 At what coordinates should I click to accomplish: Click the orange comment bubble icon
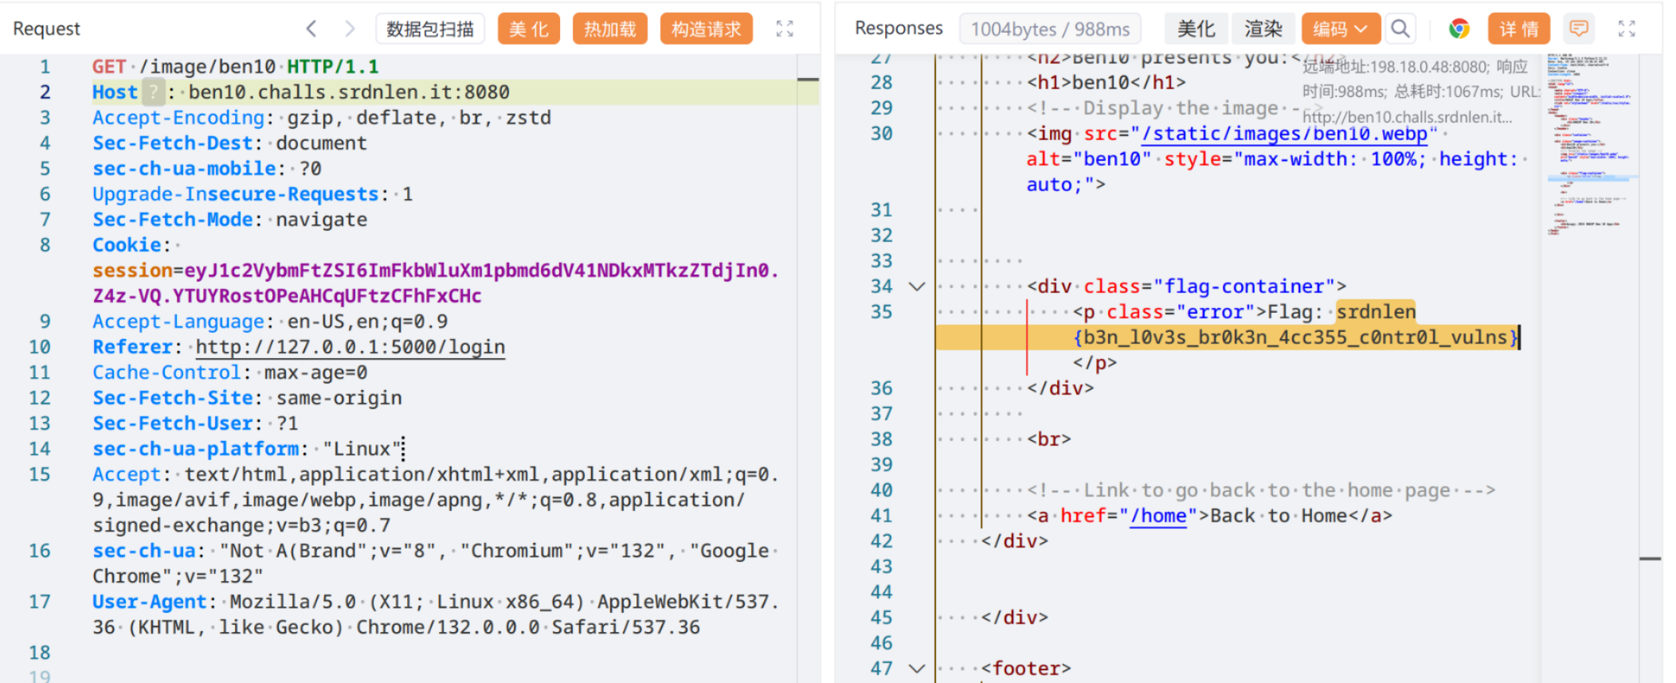point(1579,29)
